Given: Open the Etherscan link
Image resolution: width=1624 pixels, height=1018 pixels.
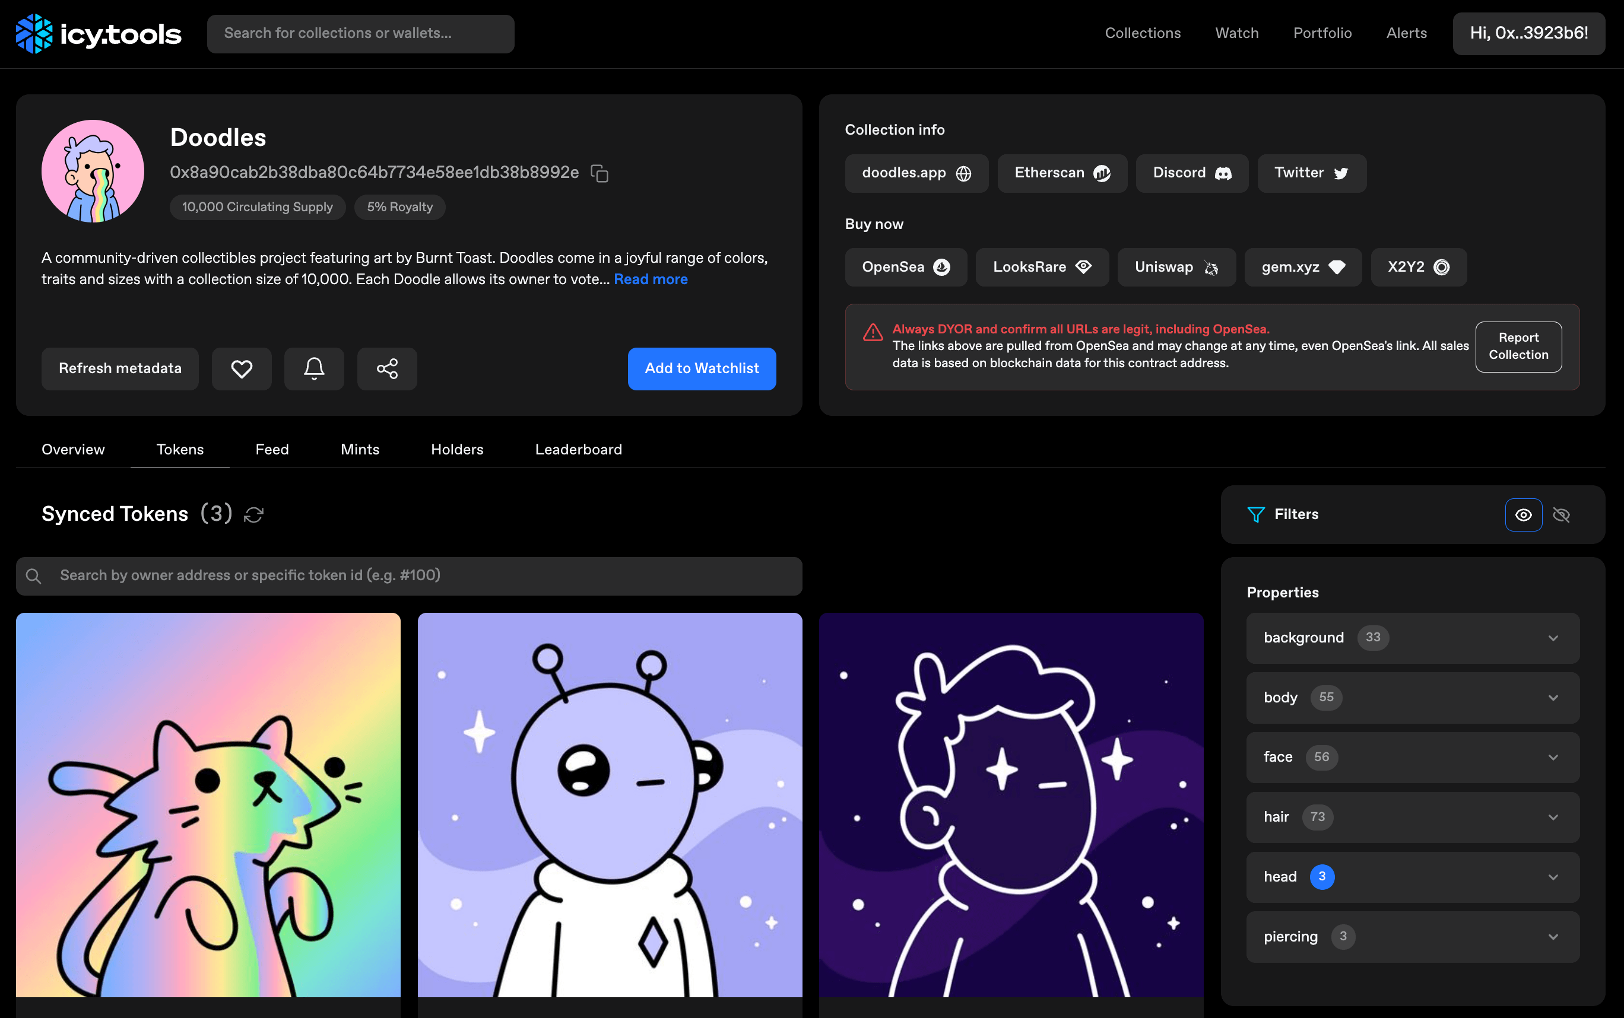Looking at the screenshot, I should 1062,173.
